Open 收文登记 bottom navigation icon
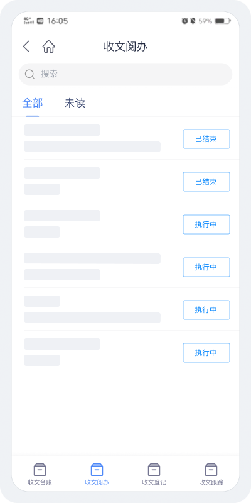 [x=154, y=470]
